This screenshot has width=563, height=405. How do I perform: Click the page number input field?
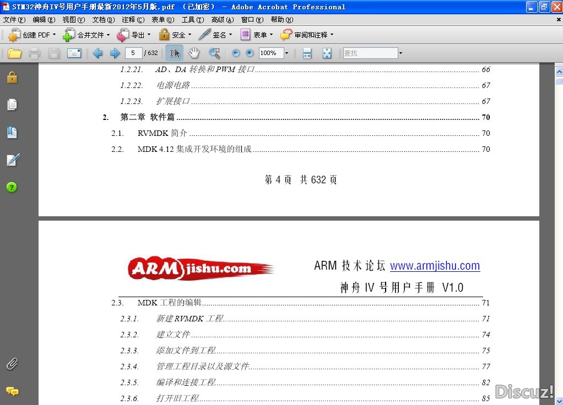click(x=133, y=53)
